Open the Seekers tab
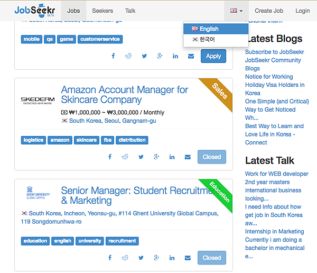This screenshot has width=317, height=273. (x=102, y=11)
